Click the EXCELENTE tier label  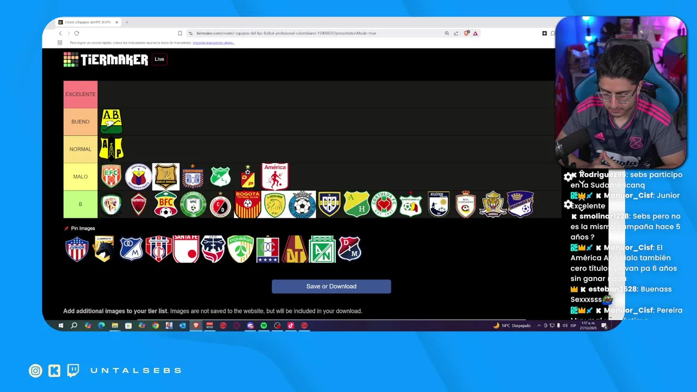click(x=81, y=94)
